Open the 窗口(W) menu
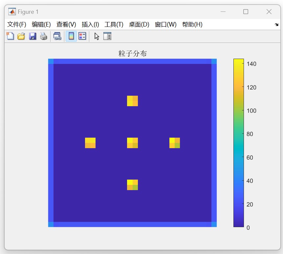The width and height of the screenshot is (283, 254). 166,24
